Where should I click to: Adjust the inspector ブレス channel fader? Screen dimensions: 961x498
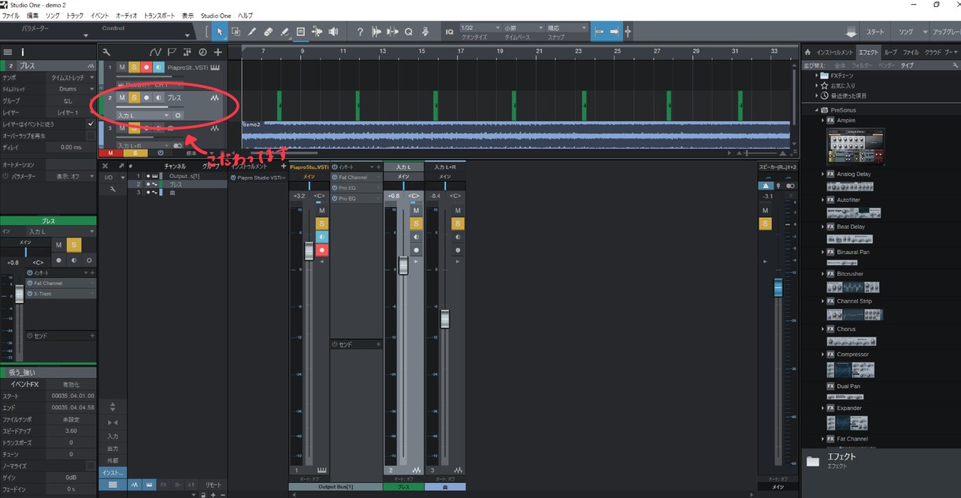pos(20,293)
